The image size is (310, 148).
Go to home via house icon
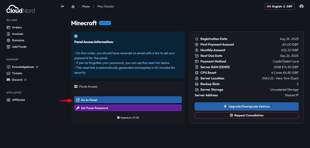[x=73, y=6]
